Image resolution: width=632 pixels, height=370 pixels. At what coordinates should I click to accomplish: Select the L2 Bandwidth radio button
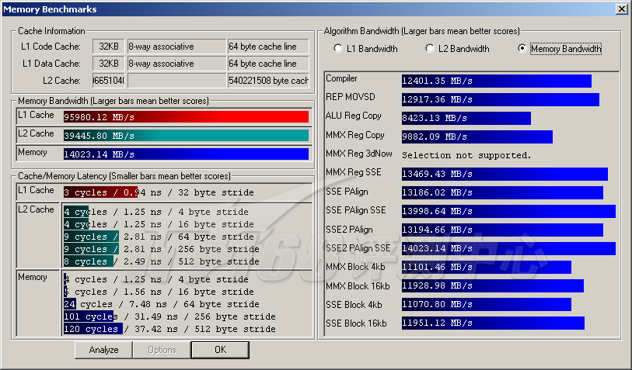coord(430,49)
